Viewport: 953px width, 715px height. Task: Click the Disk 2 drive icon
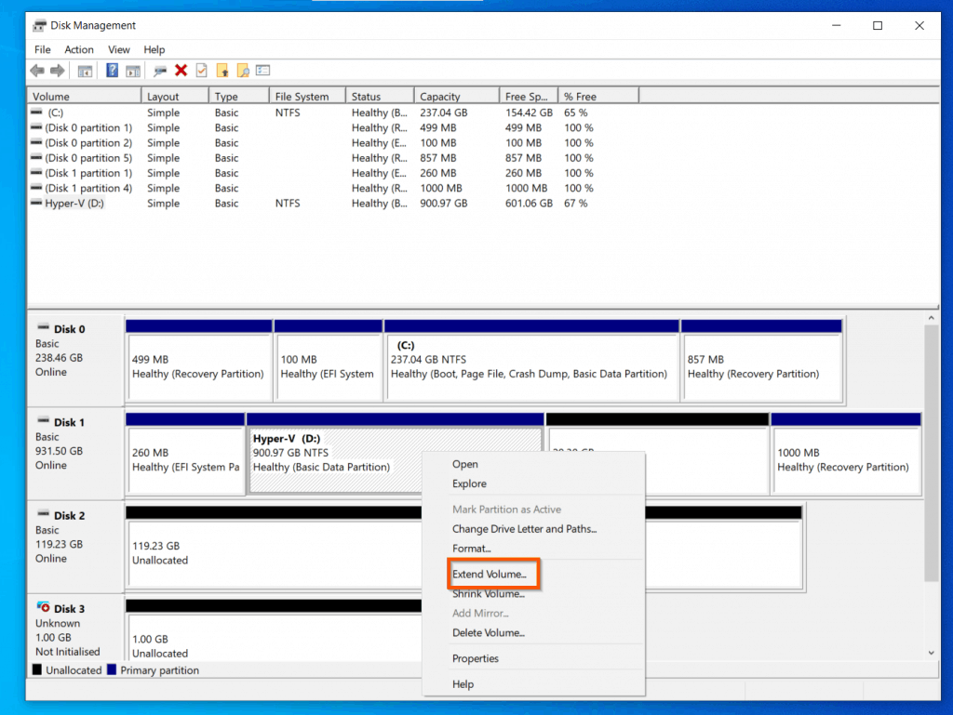(x=43, y=514)
